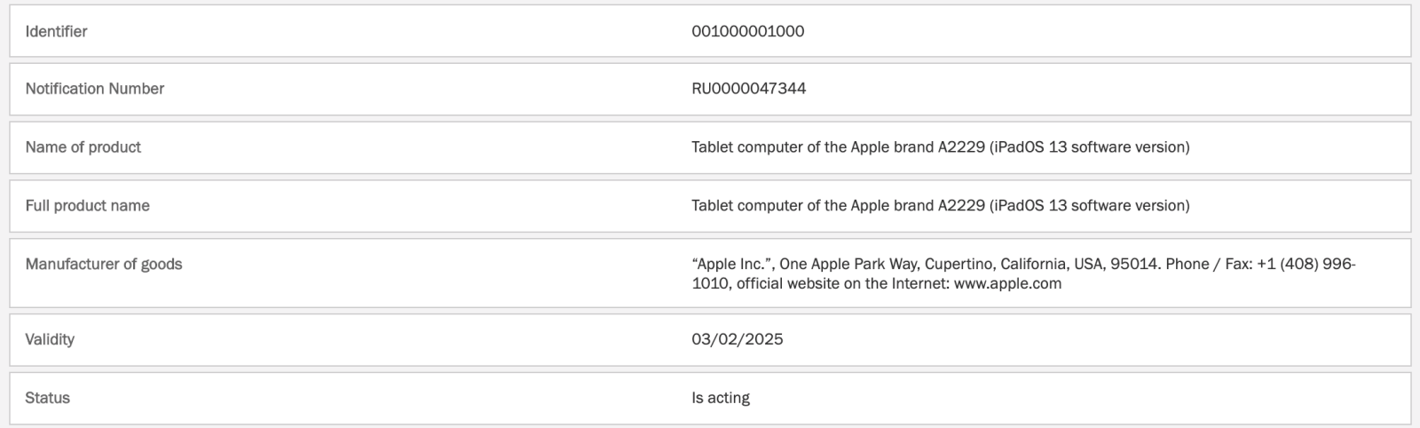Select the identifier value 001000001000

point(748,31)
